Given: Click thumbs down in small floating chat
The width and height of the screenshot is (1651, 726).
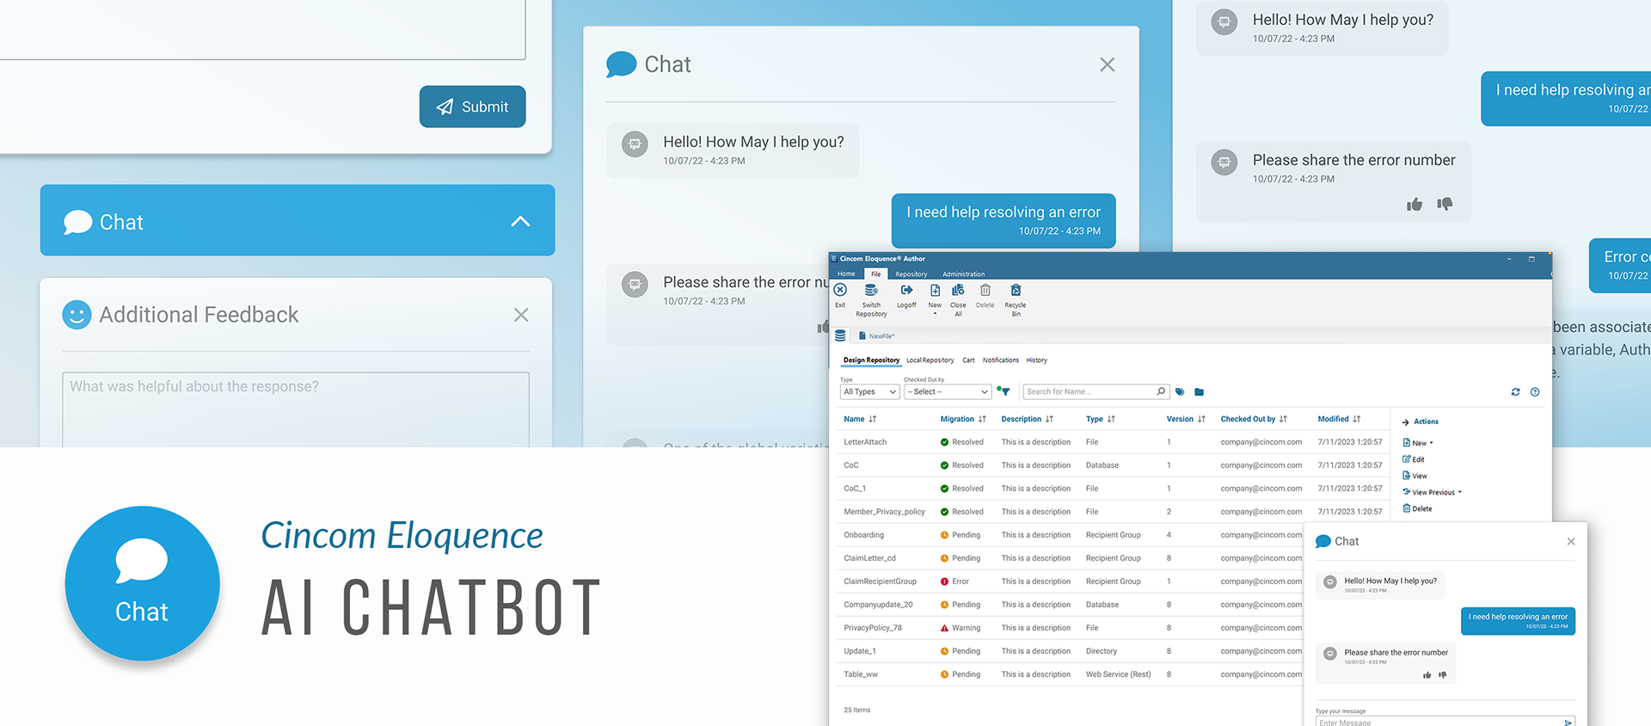Looking at the screenshot, I should click(1443, 675).
